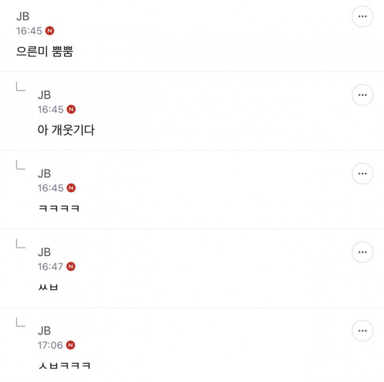The image size is (384, 382).
Task: Open the more options menu on the 17:06 reply
Action: pos(362,331)
